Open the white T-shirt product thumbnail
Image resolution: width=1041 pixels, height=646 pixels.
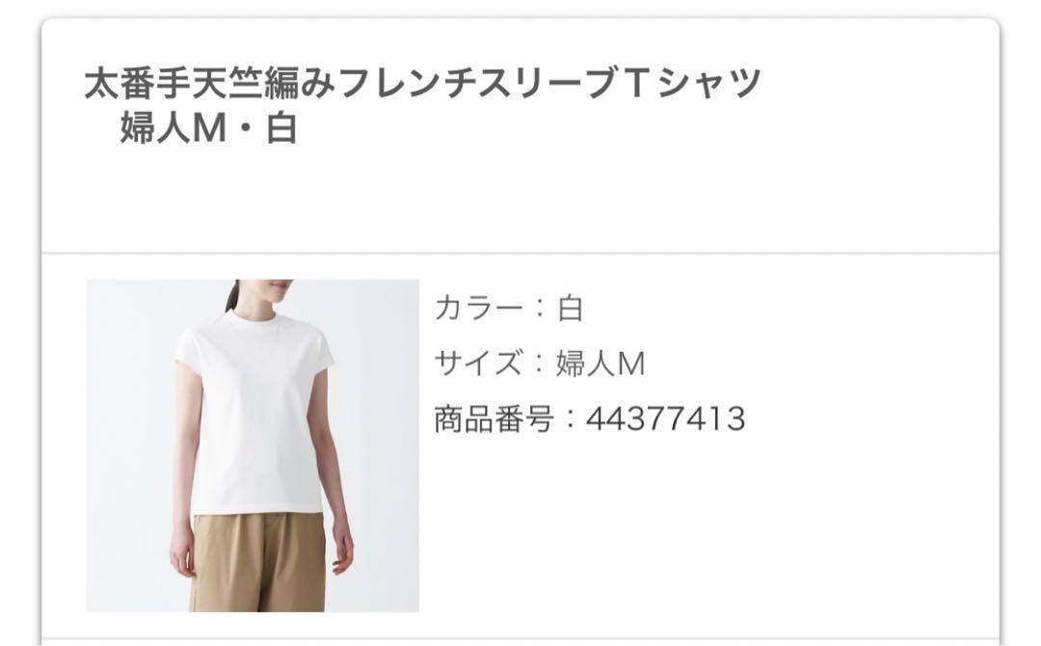point(253,445)
